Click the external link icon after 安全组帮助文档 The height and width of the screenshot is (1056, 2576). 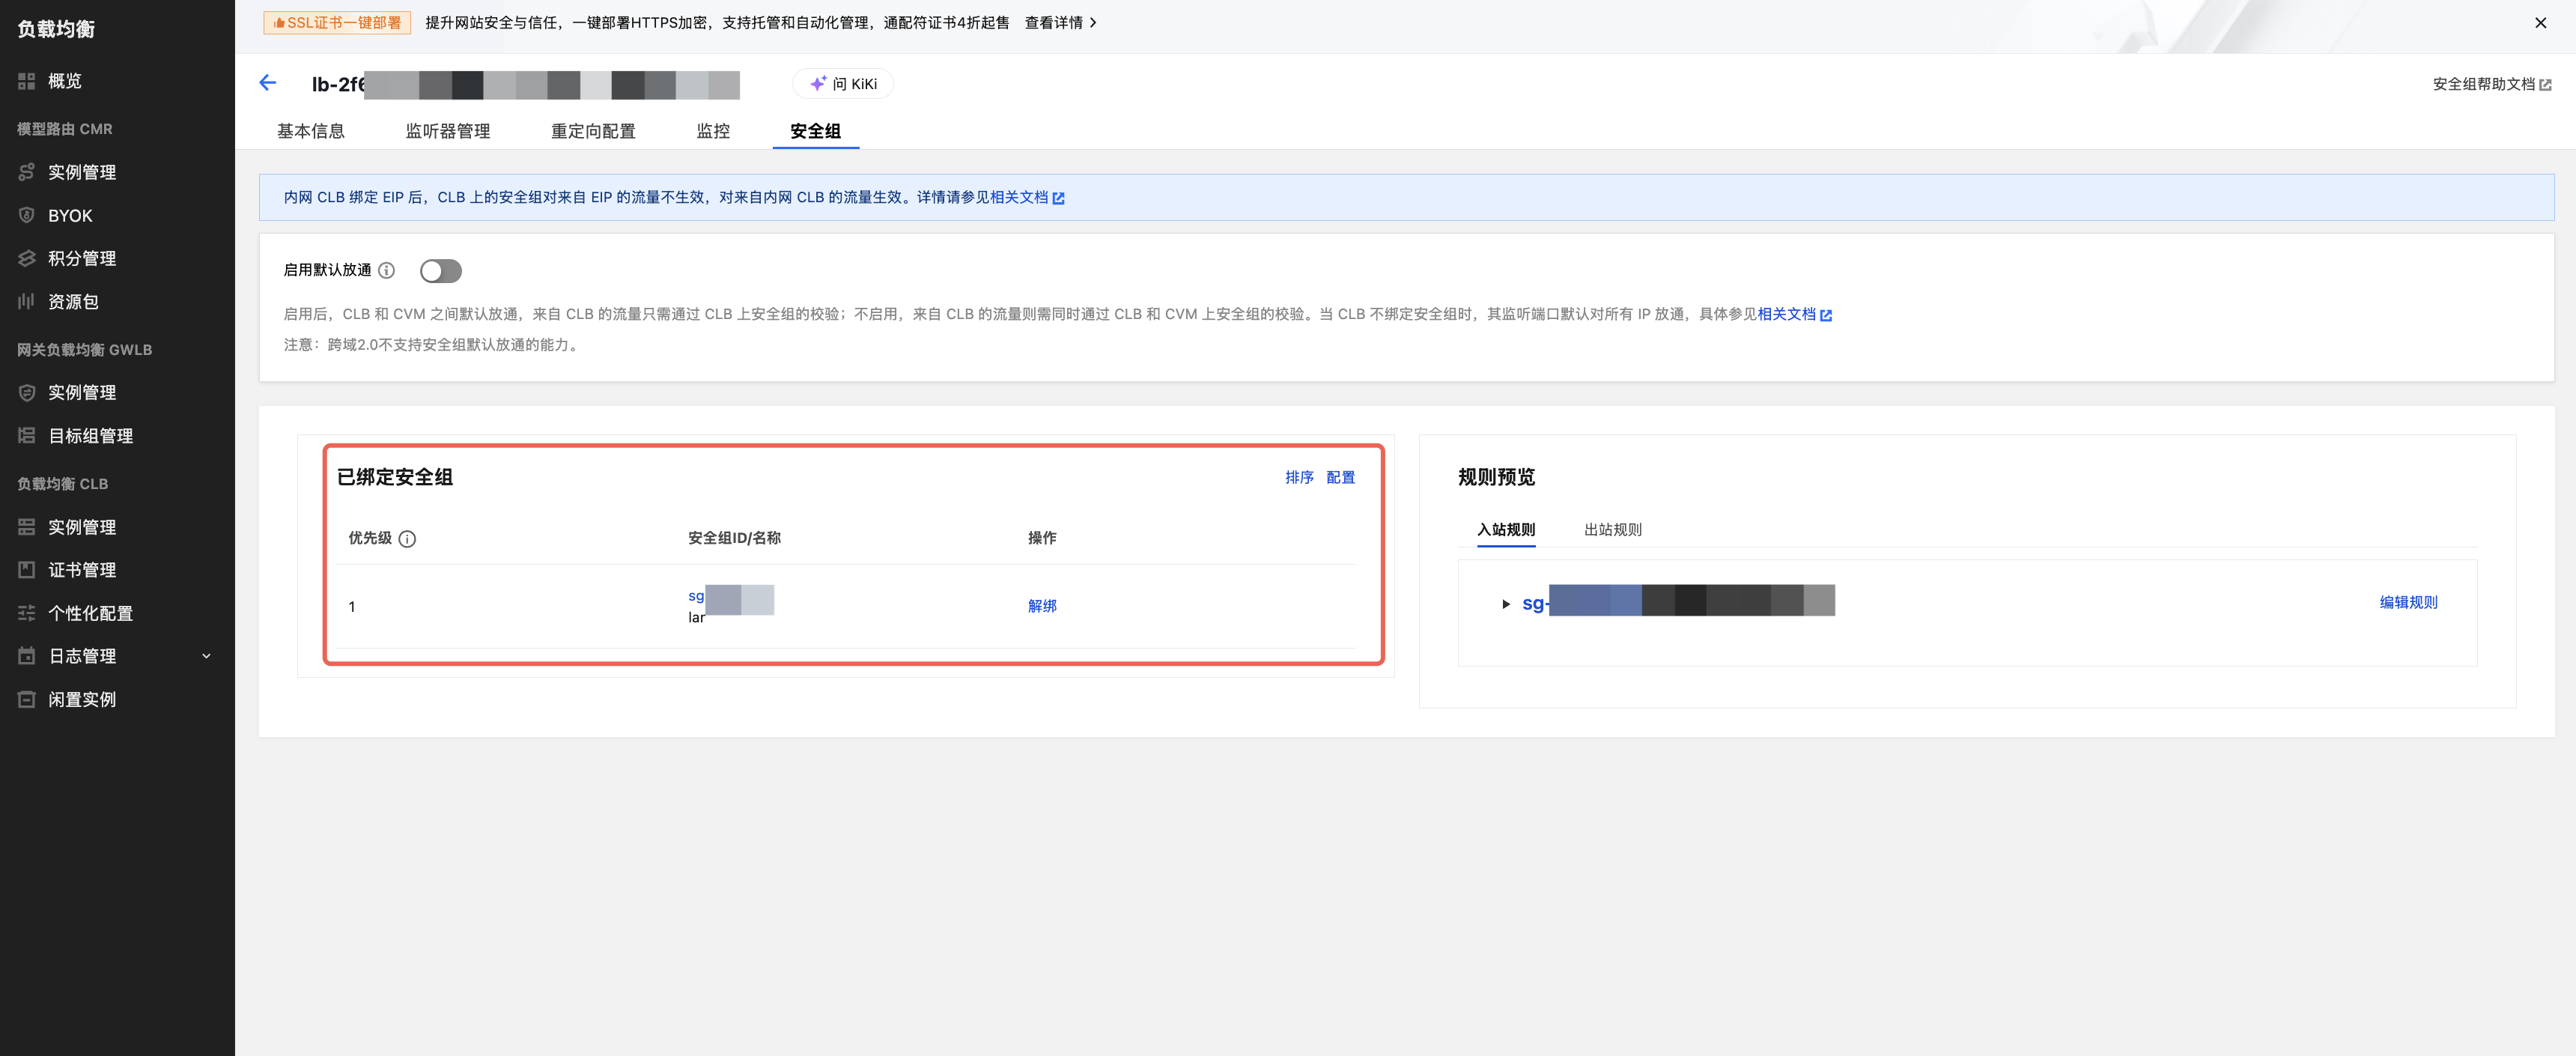tap(2545, 85)
